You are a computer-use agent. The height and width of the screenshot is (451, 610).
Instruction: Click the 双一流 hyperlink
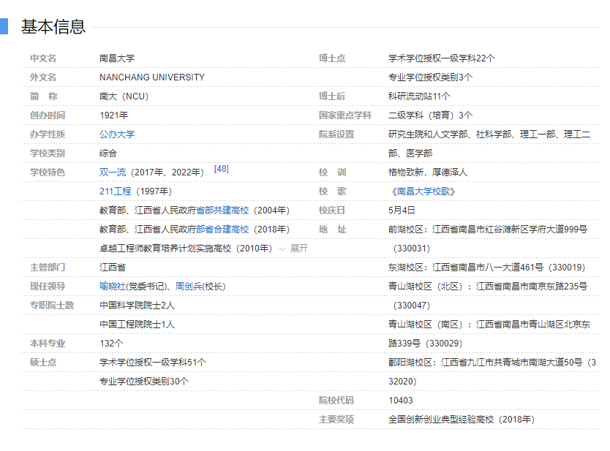112,173
